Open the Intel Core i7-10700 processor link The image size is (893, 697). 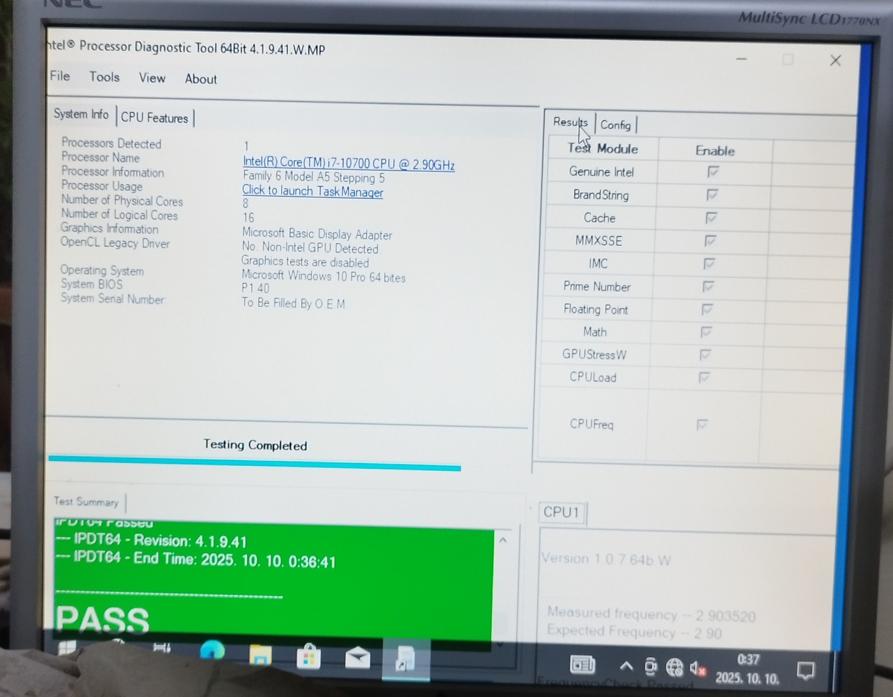[x=349, y=163]
